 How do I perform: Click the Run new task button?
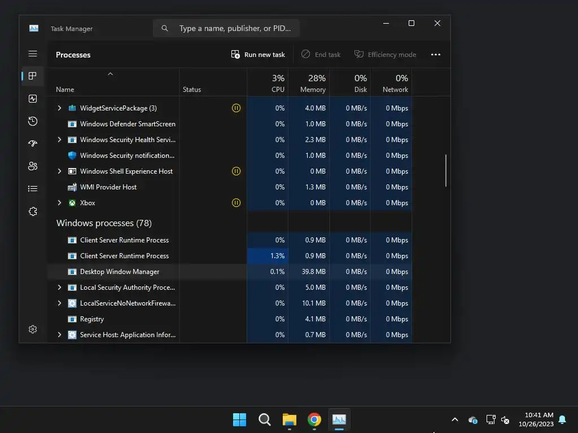258,55
